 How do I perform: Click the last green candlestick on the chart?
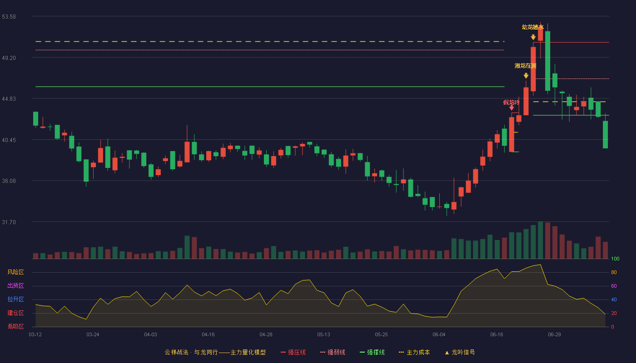coord(605,134)
